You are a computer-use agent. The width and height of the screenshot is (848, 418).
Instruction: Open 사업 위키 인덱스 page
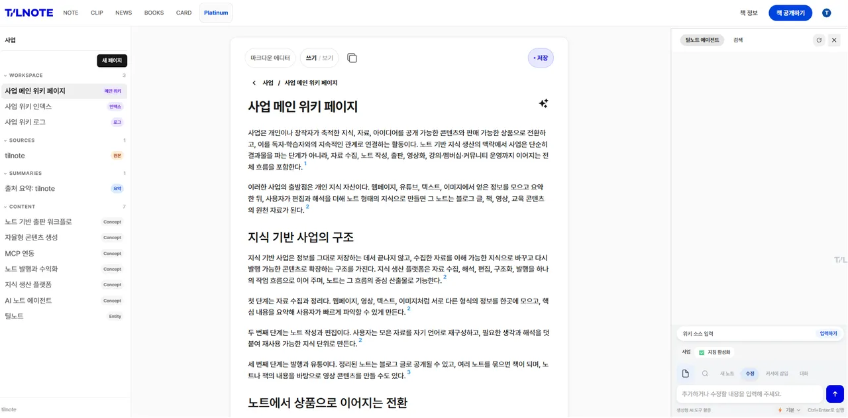click(64, 107)
